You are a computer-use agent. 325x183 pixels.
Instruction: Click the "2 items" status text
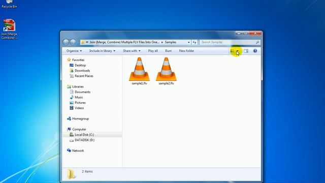[x=87, y=171]
